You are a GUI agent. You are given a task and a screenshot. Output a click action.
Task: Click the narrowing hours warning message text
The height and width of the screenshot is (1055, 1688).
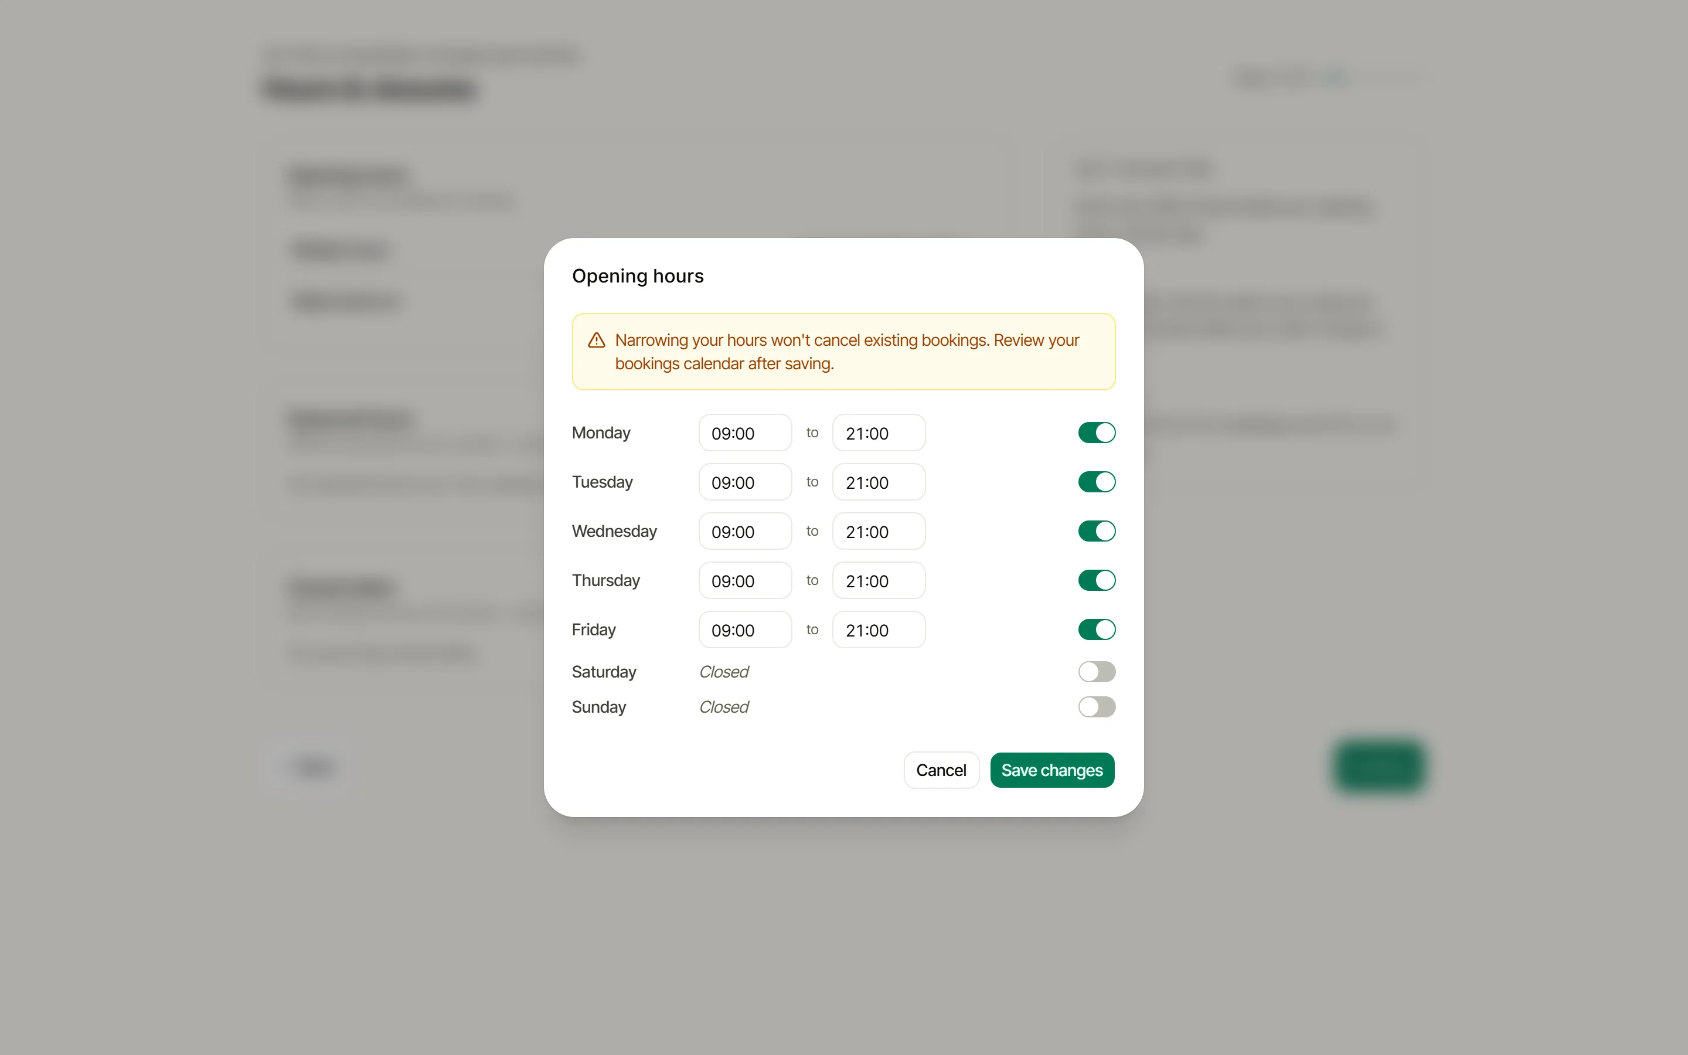847,352
